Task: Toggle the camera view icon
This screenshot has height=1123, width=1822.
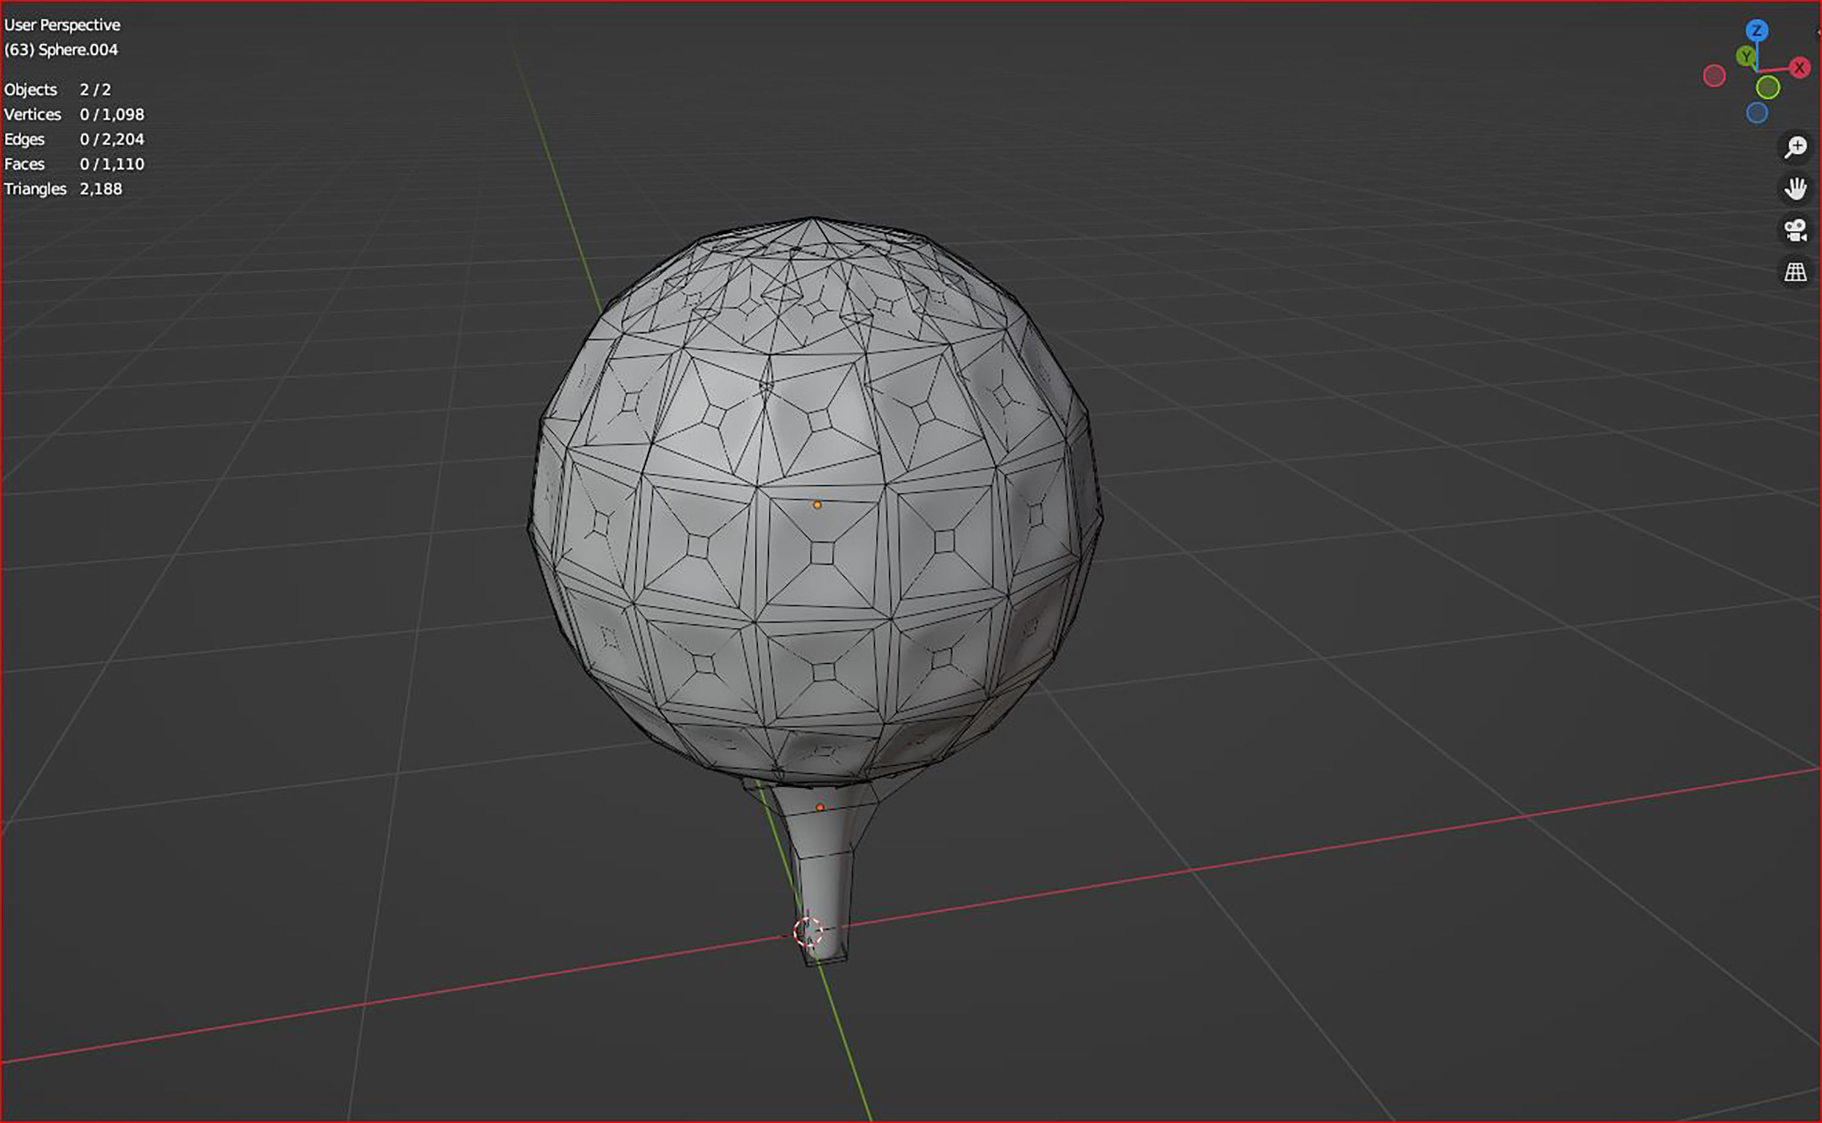Action: pyautogui.click(x=1795, y=230)
